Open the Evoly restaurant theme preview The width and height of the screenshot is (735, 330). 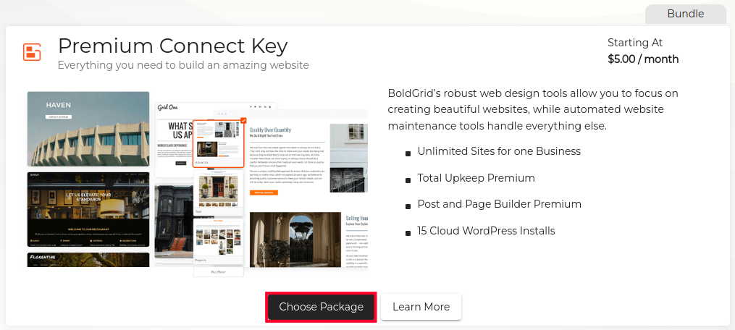pyautogui.click(x=88, y=210)
